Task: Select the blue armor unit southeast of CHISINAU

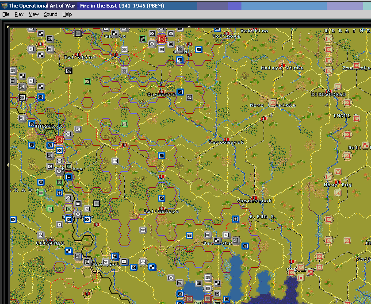Action: click(69, 251)
